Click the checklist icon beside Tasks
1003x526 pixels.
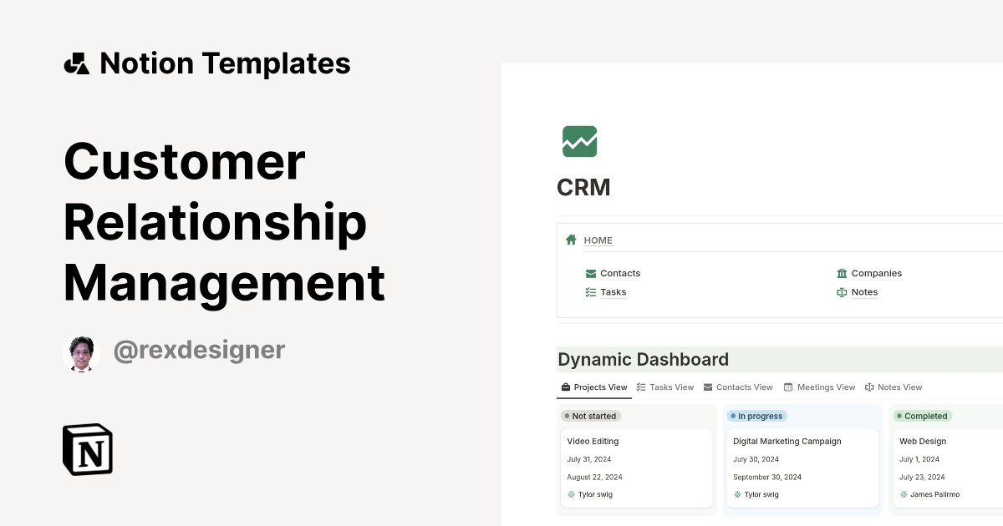pos(590,291)
